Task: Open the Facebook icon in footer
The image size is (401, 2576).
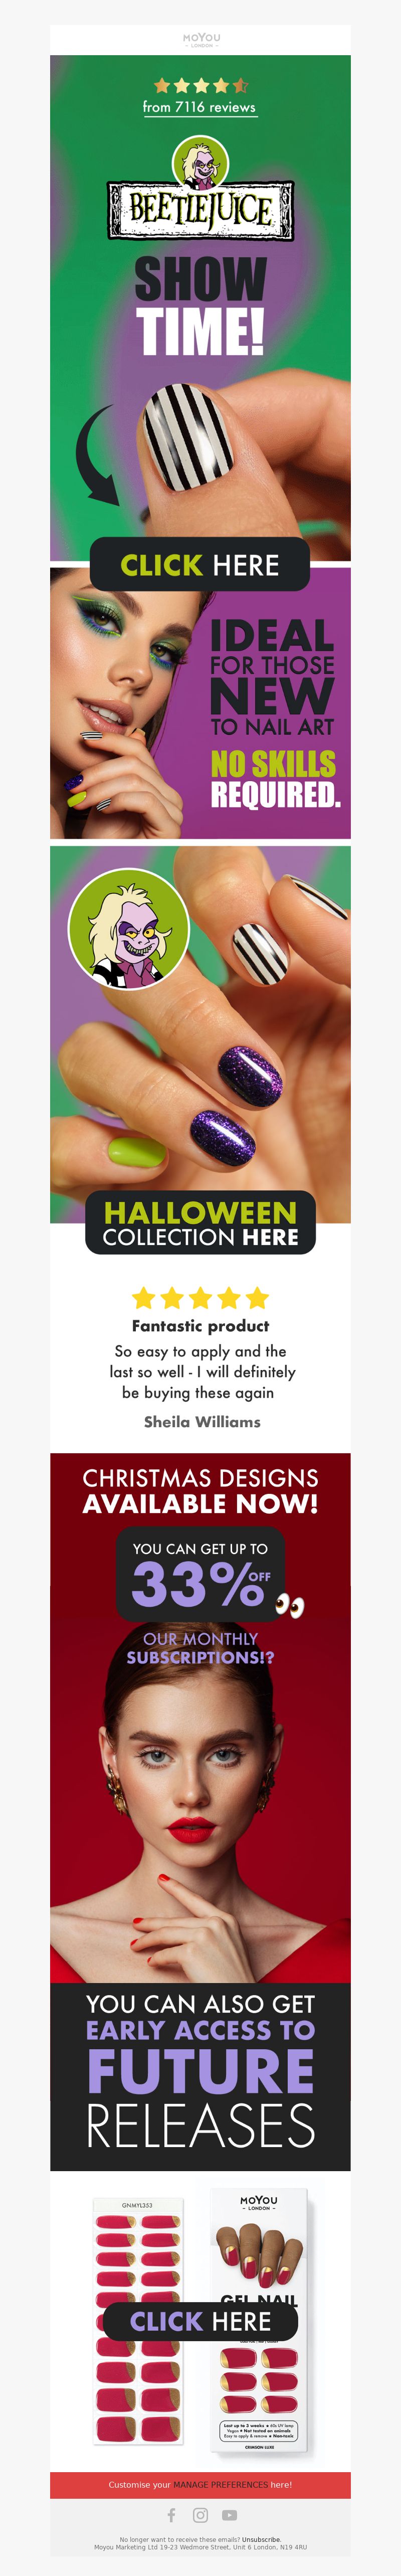Action: [171, 2516]
